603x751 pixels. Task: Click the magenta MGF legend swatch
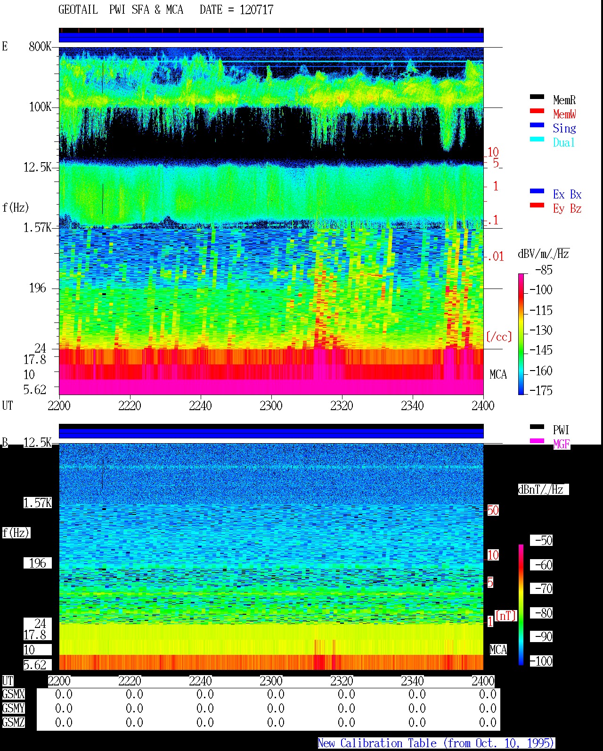pyautogui.click(x=537, y=441)
